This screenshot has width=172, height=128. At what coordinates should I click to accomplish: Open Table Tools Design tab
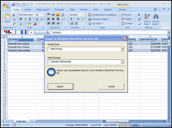click(122, 10)
